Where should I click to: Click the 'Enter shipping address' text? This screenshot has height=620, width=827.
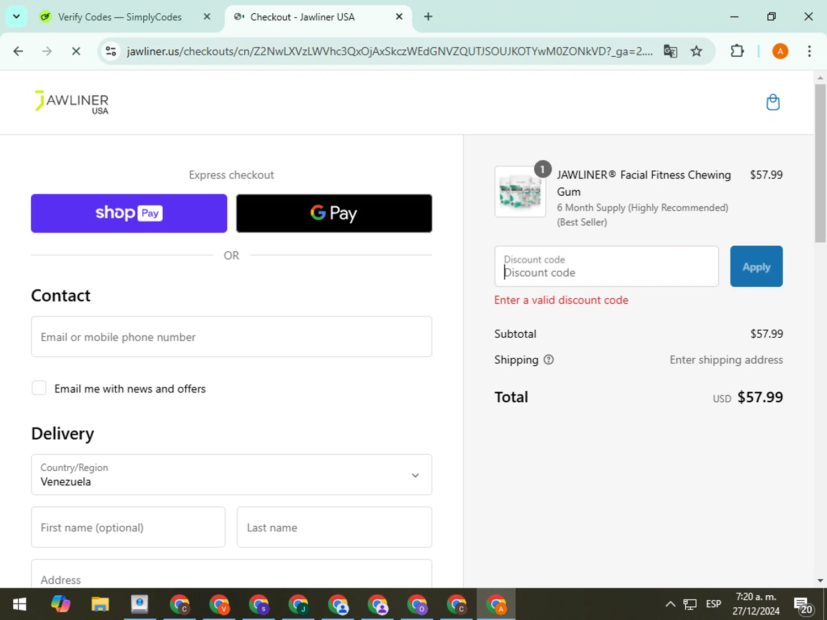726,360
